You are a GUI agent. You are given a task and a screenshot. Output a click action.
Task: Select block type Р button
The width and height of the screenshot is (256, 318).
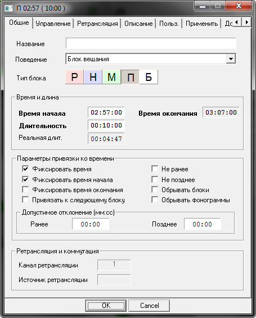[74, 77]
